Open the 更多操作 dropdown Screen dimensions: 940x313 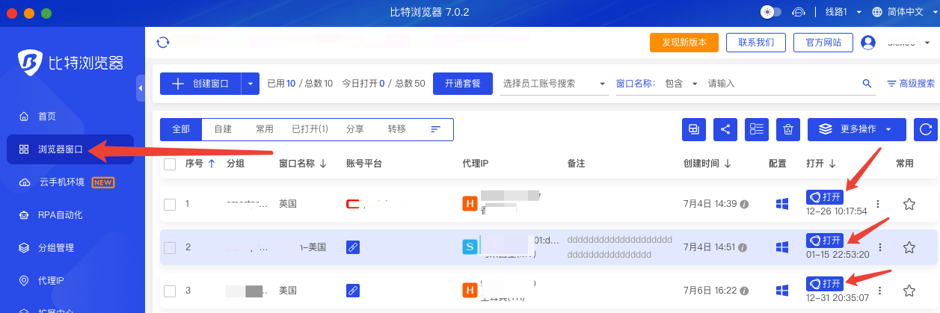tap(857, 129)
